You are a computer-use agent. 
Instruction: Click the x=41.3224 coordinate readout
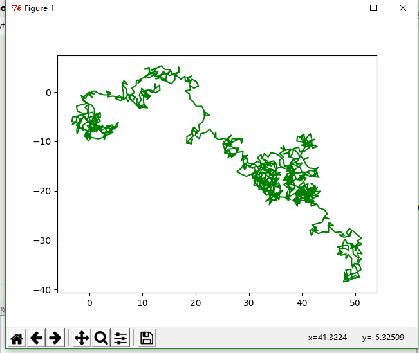tap(328, 338)
